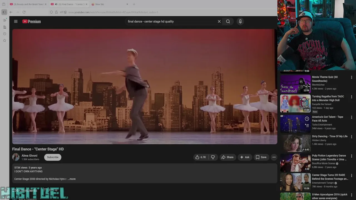Click the Blechbüchse channel name
Viewport: 356px width, 200px height.
click(x=318, y=85)
